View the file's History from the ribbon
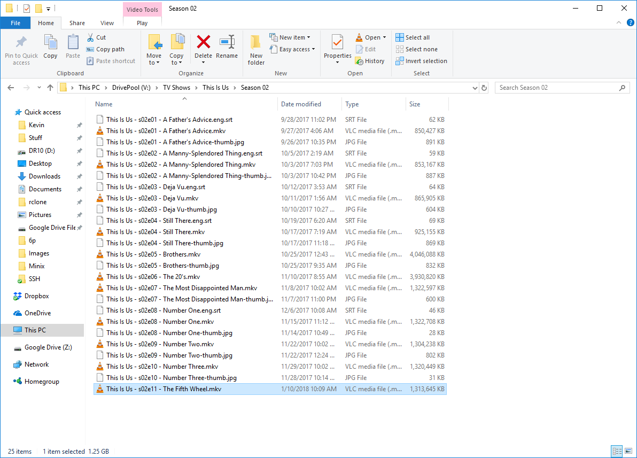 370,60
